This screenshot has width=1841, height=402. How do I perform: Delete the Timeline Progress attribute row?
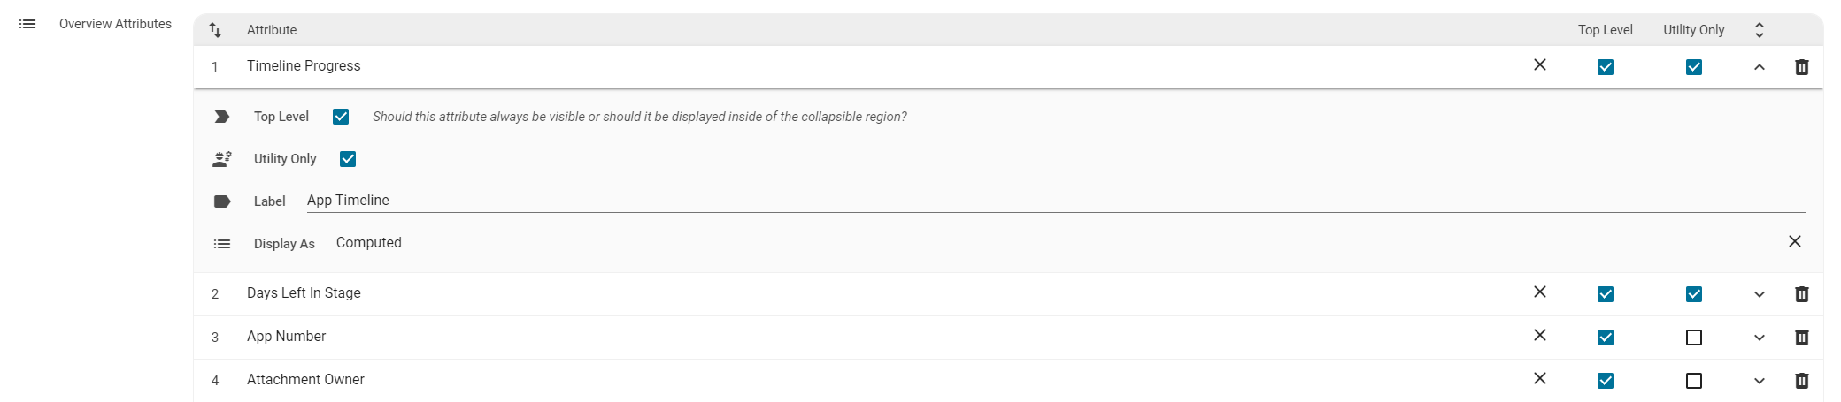coord(1801,67)
